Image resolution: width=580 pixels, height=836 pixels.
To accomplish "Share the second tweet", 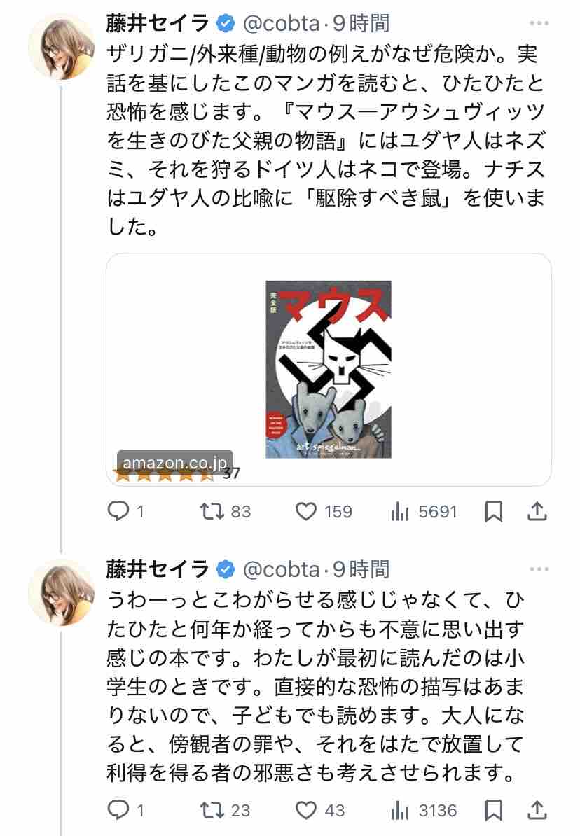I will pyautogui.click(x=537, y=811).
